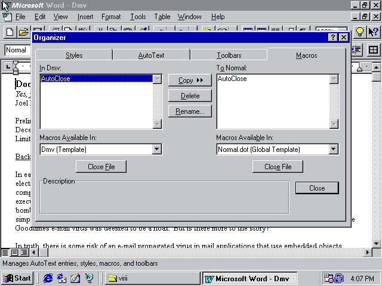Viewport: 382px width, 286px height.
Task: Click the New blank document icon
Action: [10, 32]
